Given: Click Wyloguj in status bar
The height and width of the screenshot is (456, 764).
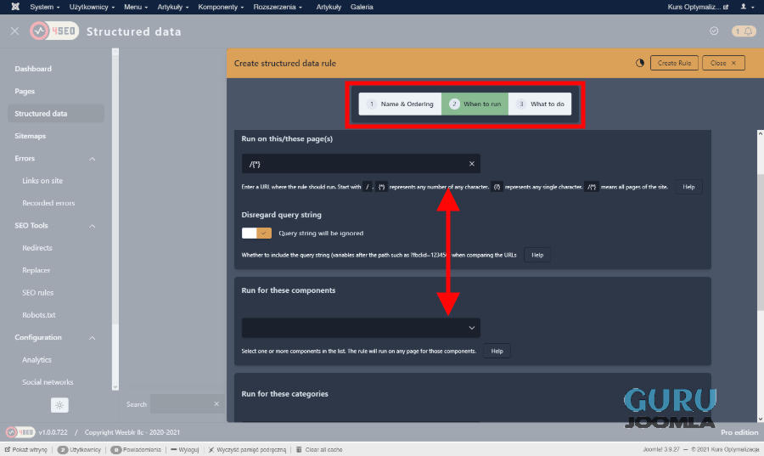Looking at the screenshot, I should (x=185, y=450).
